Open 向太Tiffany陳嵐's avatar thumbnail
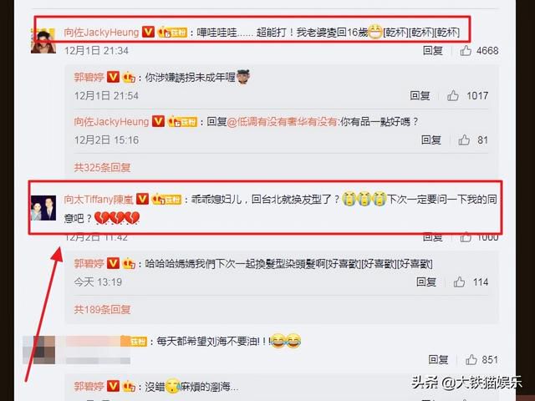 point(43,208)
